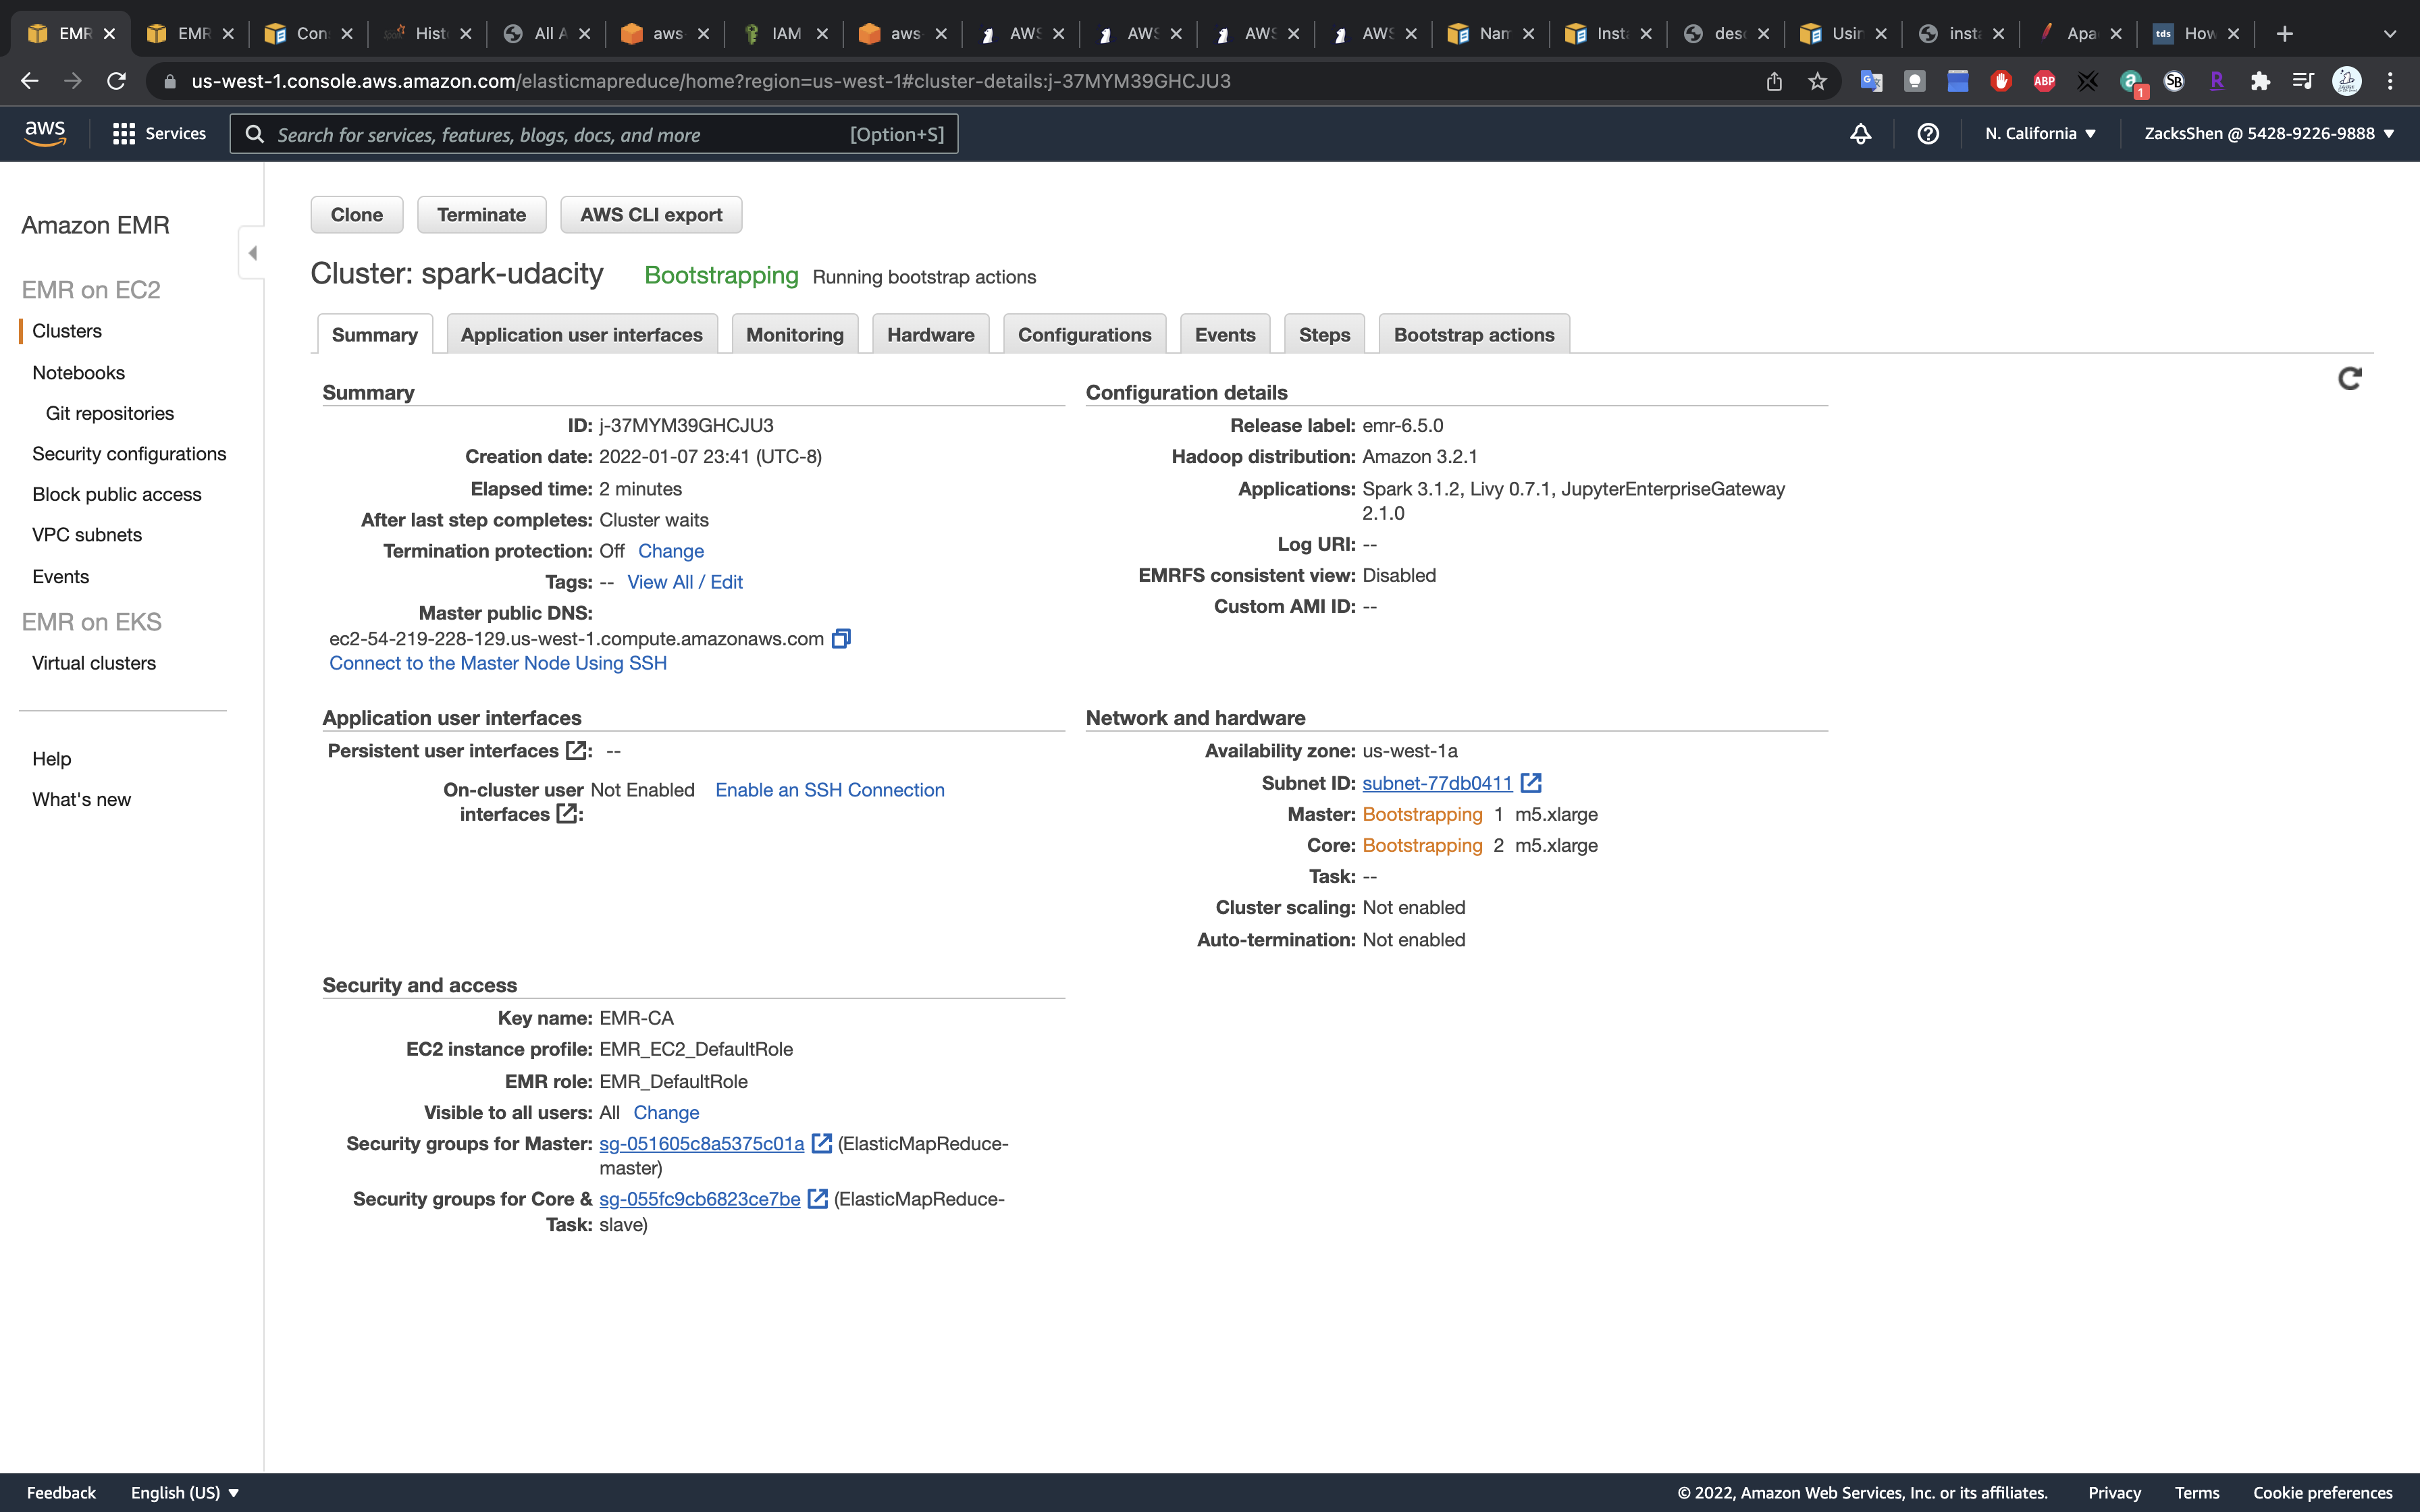Open subnet-77db0411 external link icon
This screenshot has width=2420, height=1512.
(1531, 783)
